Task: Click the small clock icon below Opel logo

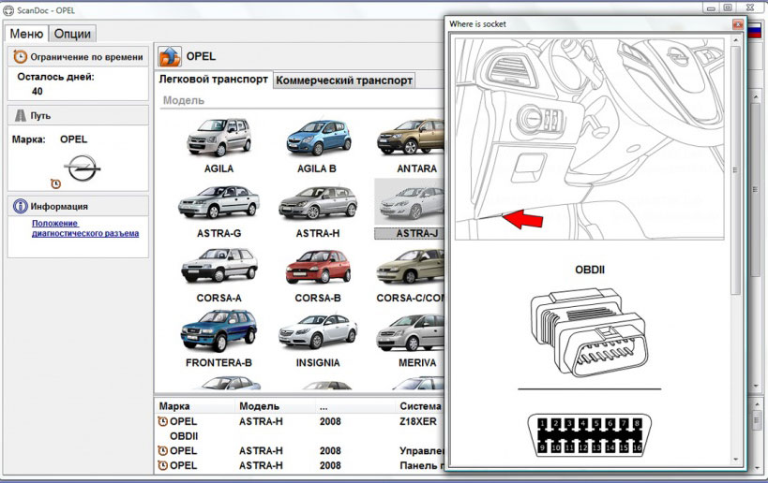Action: (56, 183)
